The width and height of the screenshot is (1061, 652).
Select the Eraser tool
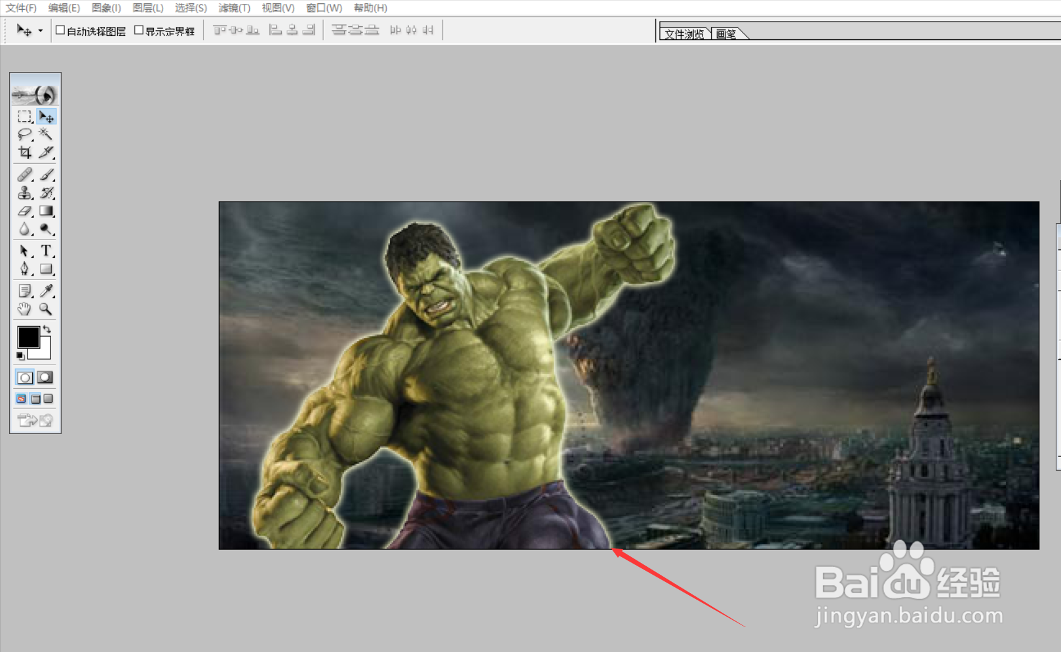coord(25,211)
